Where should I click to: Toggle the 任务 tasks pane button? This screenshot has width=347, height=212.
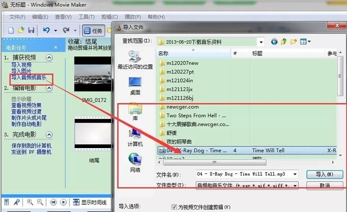point(93,31)
